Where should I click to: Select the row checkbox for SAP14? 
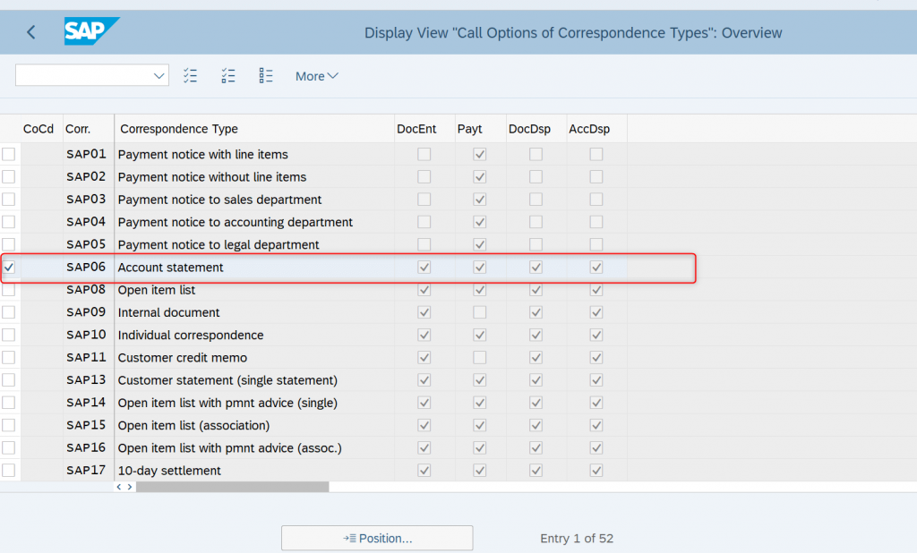pyautogui.click(x=9, y=403)
